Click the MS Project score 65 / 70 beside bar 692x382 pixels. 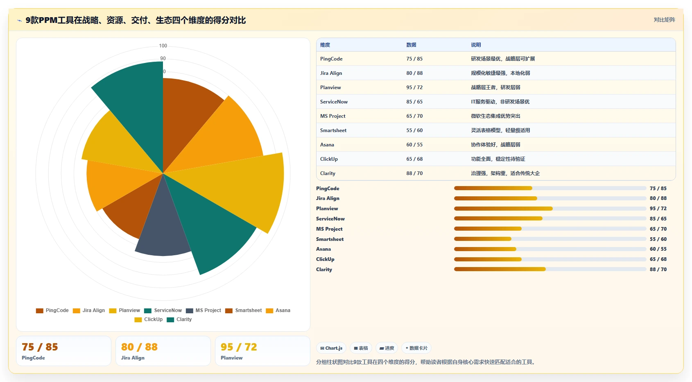(x=658, y=229)
